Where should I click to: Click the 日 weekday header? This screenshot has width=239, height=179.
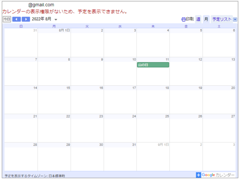point(21,26)
